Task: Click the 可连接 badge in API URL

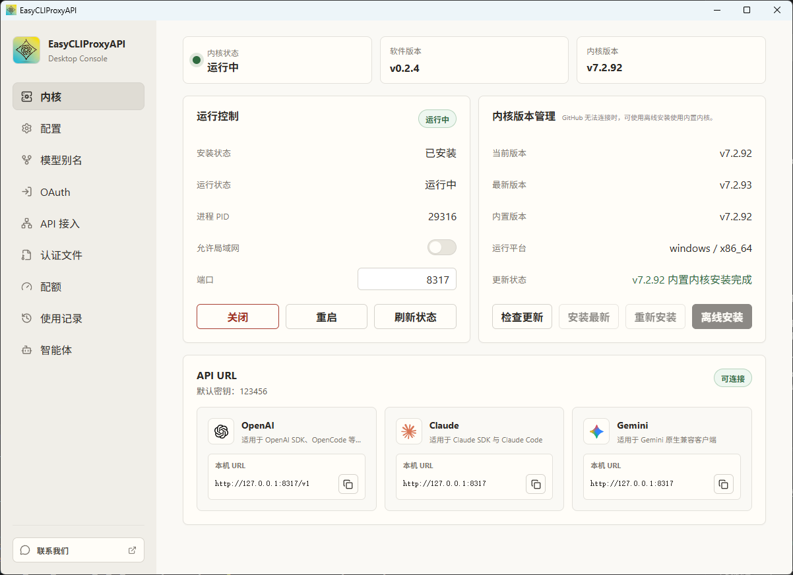Action: click(x=733, y=378)
